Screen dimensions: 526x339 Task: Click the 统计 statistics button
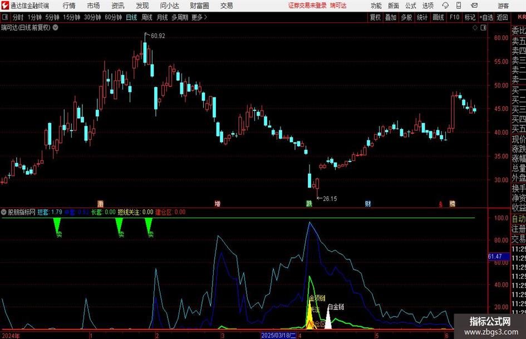point(422,17)
